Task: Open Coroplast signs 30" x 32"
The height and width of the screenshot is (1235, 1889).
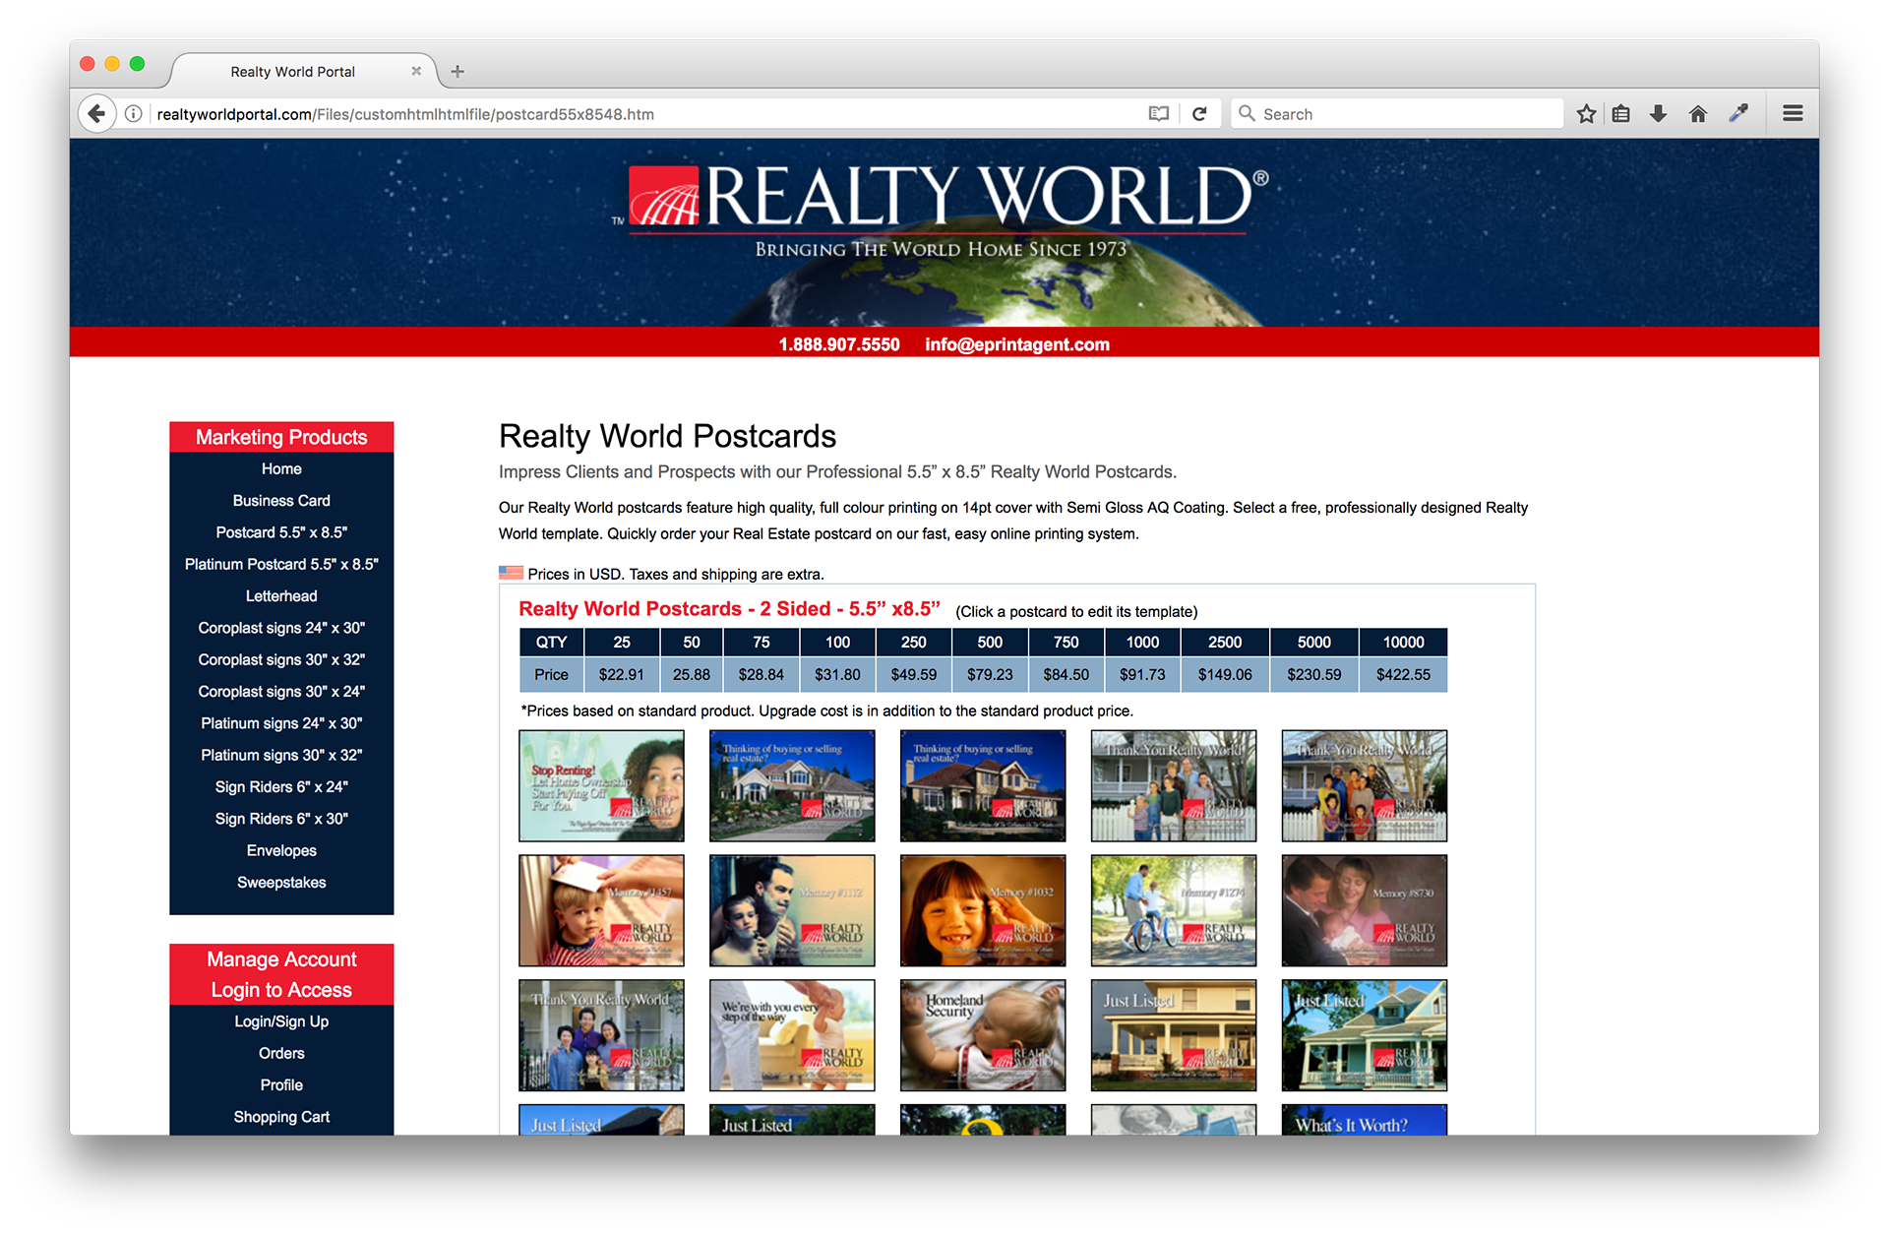Action: [281, 660]
